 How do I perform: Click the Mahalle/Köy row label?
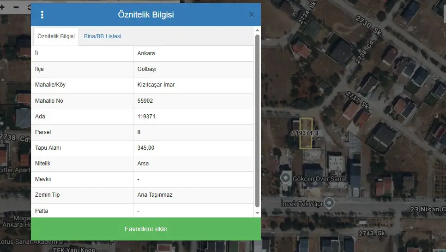(50, 85)
